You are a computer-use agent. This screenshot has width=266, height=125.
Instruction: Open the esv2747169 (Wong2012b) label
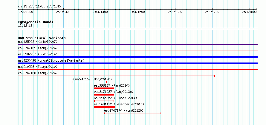coord(92,79)
